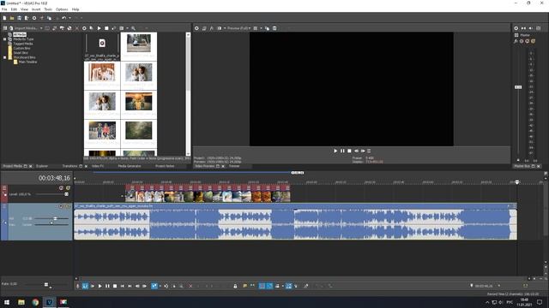
Task: Solo the video track
Action: click(69, 188)
